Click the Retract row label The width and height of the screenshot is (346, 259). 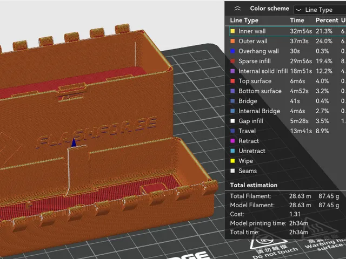point(249,141)
